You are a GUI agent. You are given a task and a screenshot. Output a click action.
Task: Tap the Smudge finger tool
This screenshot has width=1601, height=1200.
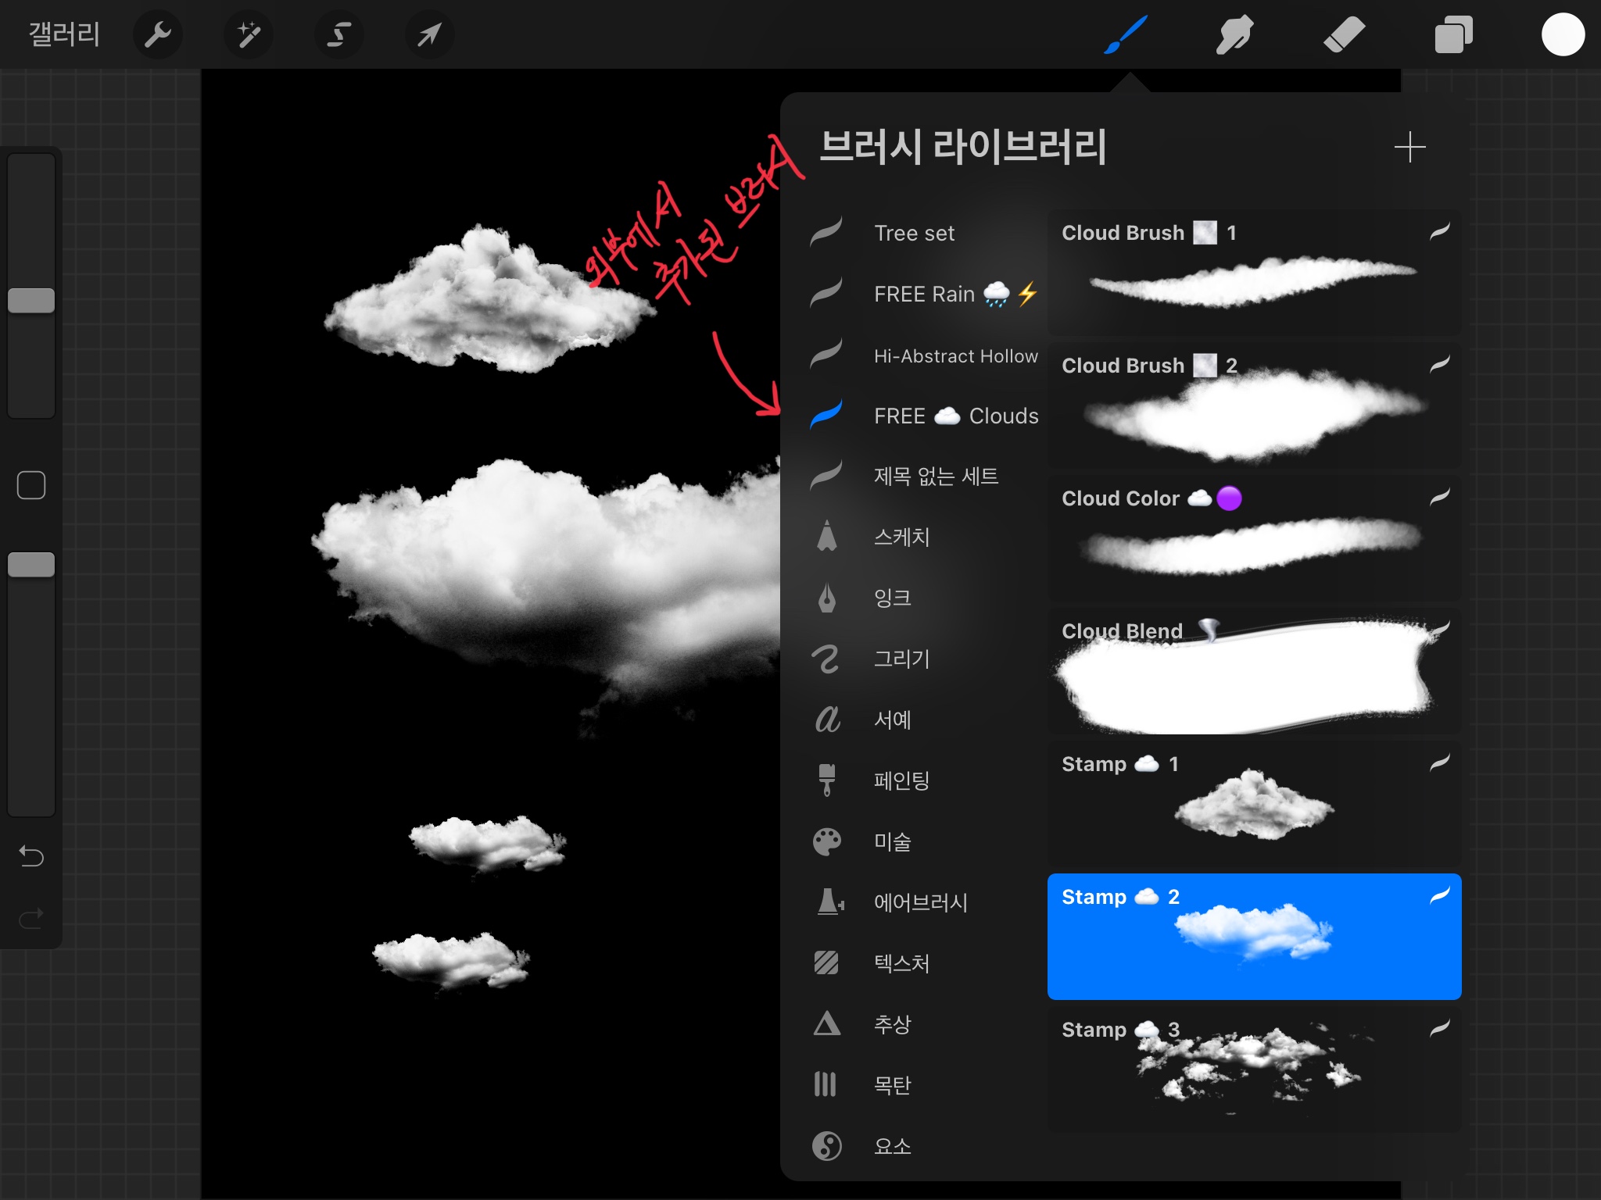[x=1234, y=34]
